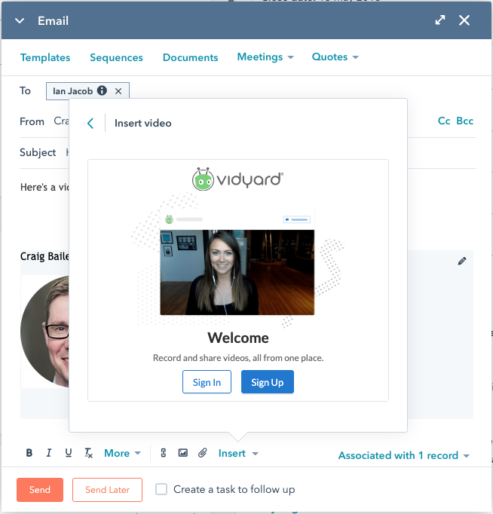Open the Templates tab
The height and width of the screenshot is (514, 493).
point(45,57)
